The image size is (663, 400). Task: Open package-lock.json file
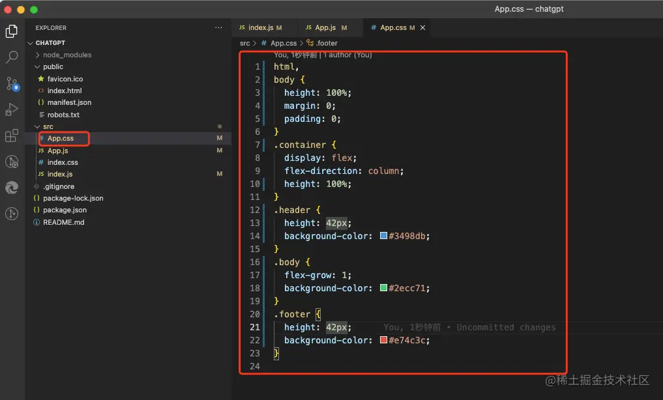tap(73, 198)
